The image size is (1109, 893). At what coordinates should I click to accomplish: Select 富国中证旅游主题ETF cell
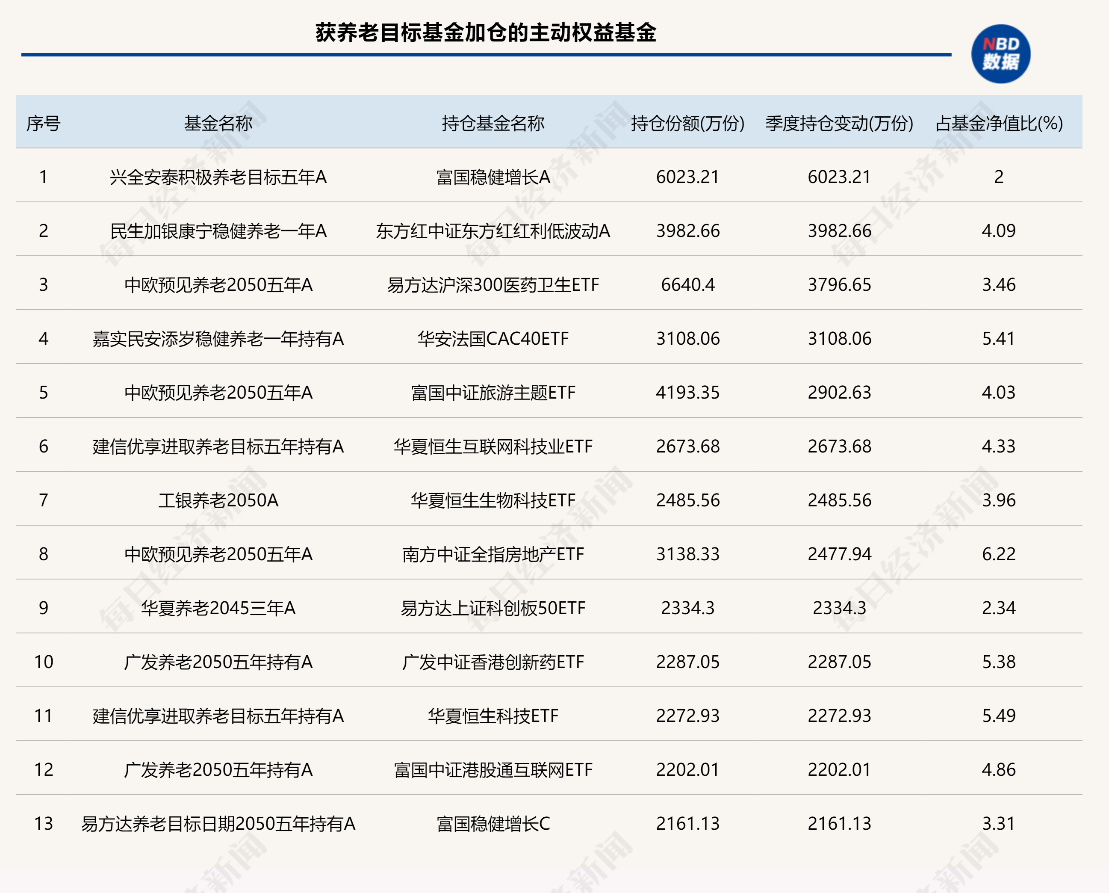493,393
